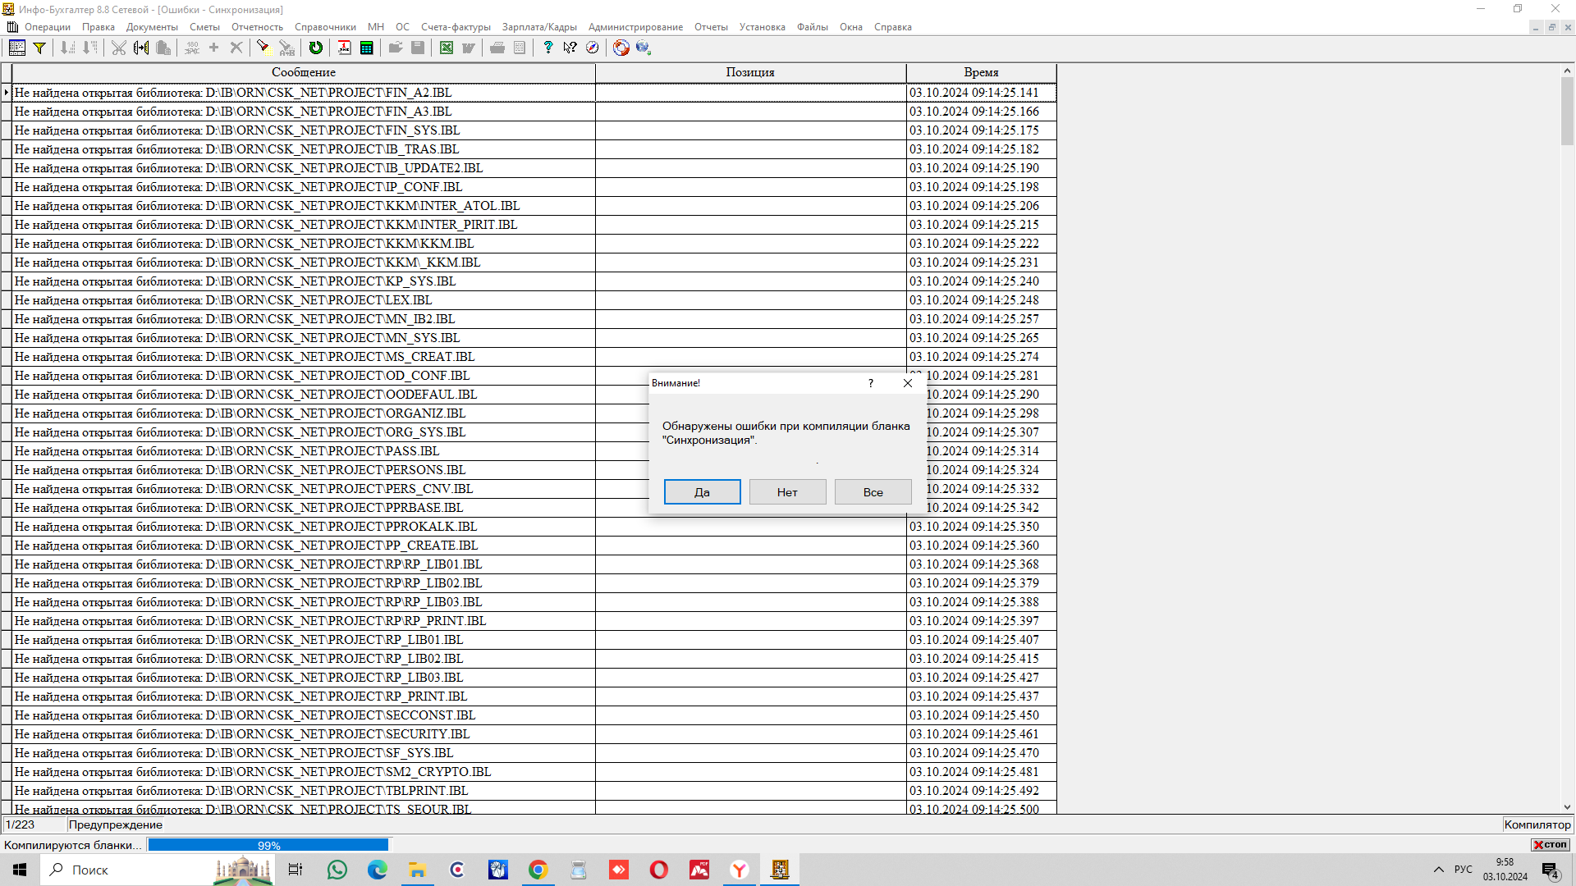The width and height of the screenshot is (1576, 886).
Task: Click the flashlight search icon
Action: pyautogui.click(x=263, y=48)
